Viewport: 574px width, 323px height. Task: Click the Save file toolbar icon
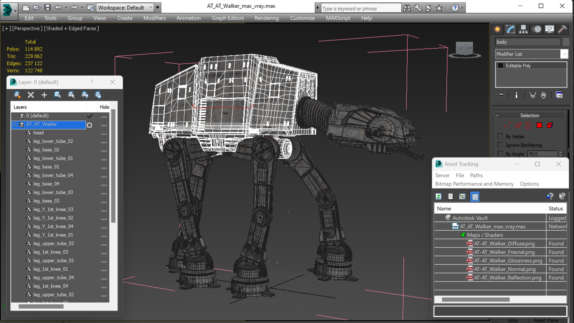click(x=47, y=7)
